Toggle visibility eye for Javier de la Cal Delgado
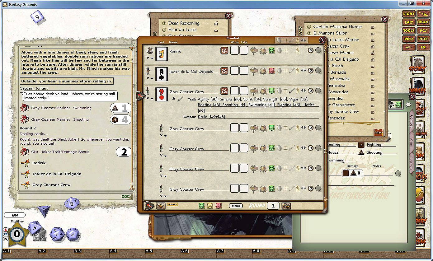Image resolution: width=433 pixels, height=261 pixels. (x=304, y=71)
